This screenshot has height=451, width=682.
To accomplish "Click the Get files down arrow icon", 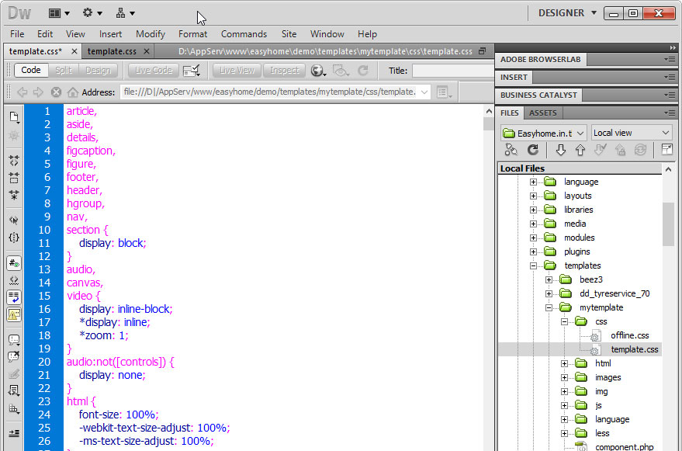I will 560,151.
